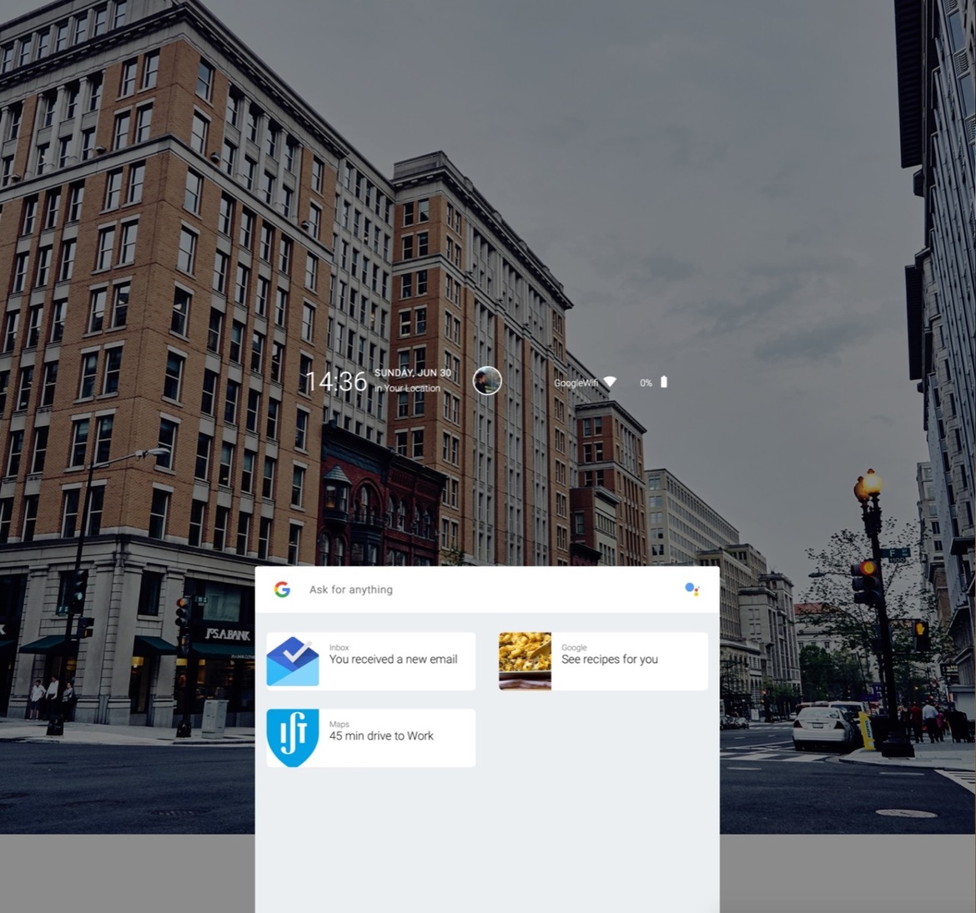This screenshot has width=976, height=913.
Task: Activate the colorful Google Assistant icon
Action: coord(693,589)
